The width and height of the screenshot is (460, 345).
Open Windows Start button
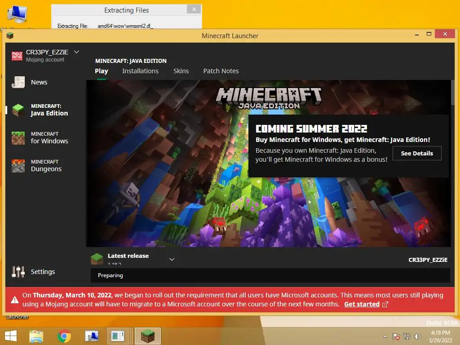click(11, 336)
